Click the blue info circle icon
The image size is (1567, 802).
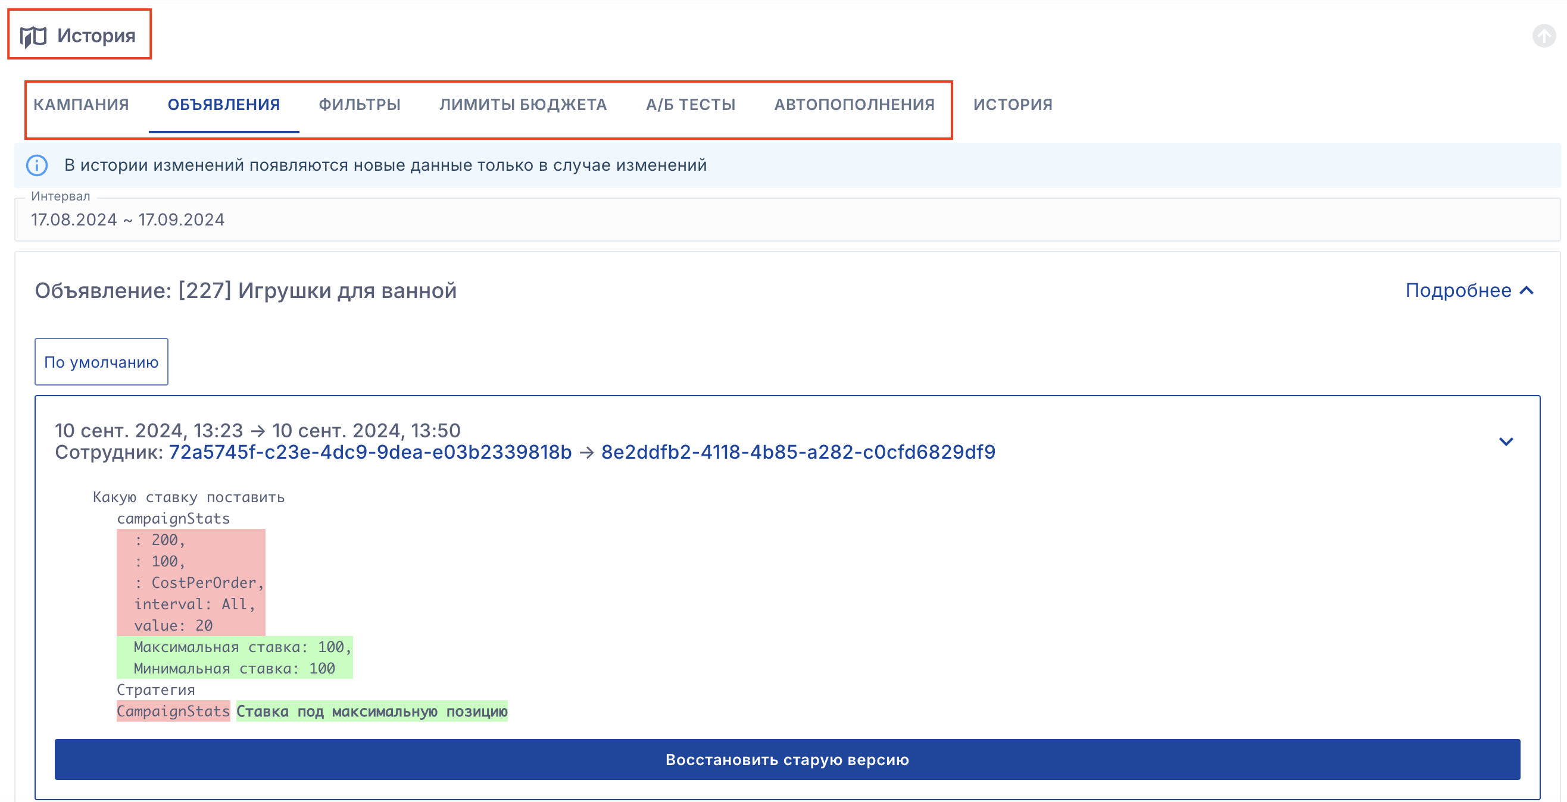click(x=37, y=165)
